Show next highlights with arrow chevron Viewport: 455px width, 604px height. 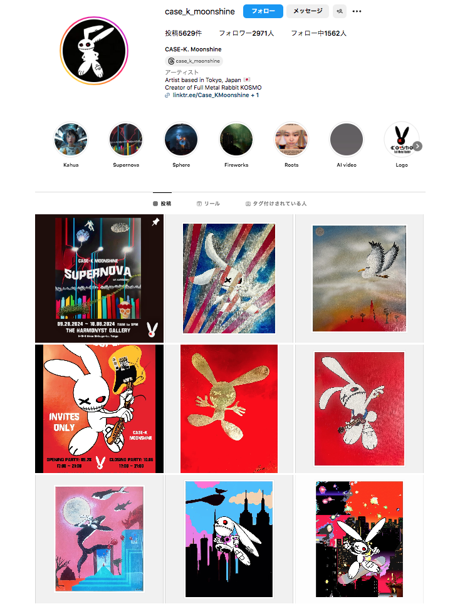pyautogui.click(x=417, y=146)
